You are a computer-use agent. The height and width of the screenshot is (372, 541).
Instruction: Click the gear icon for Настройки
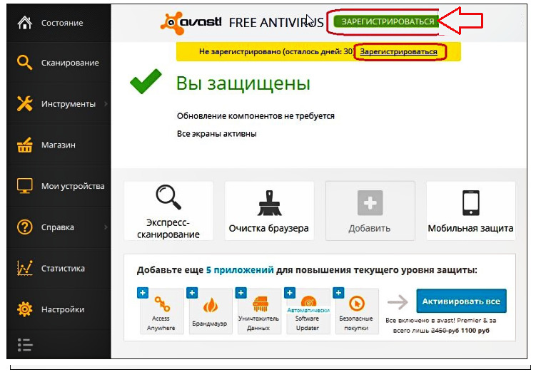(24, 309)
